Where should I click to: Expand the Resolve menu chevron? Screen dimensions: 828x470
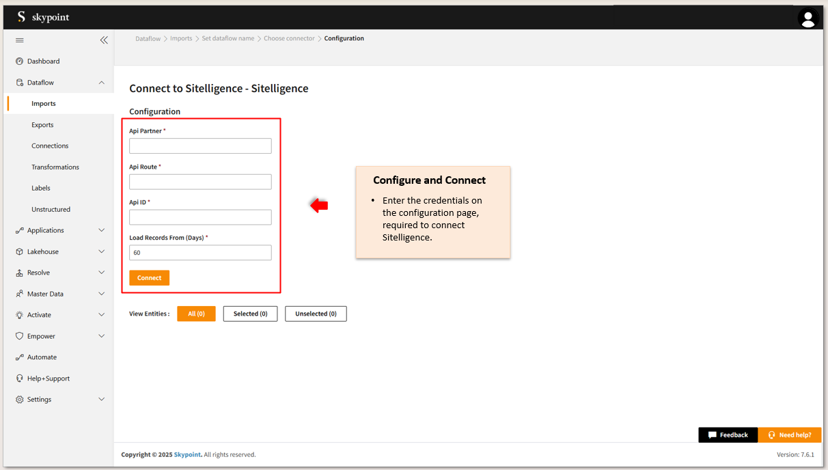pos(102,273)
